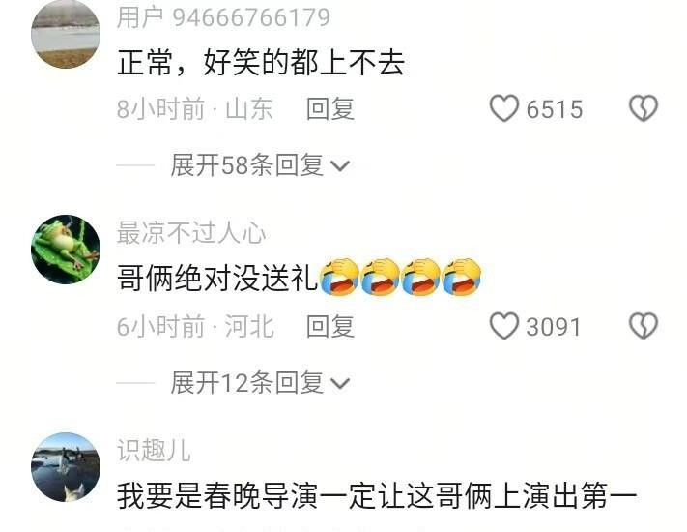Open username 识趣儿

tap(154, 450)
